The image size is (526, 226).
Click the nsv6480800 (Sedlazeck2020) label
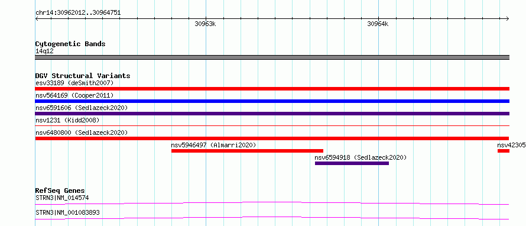(x=82, y=133)
